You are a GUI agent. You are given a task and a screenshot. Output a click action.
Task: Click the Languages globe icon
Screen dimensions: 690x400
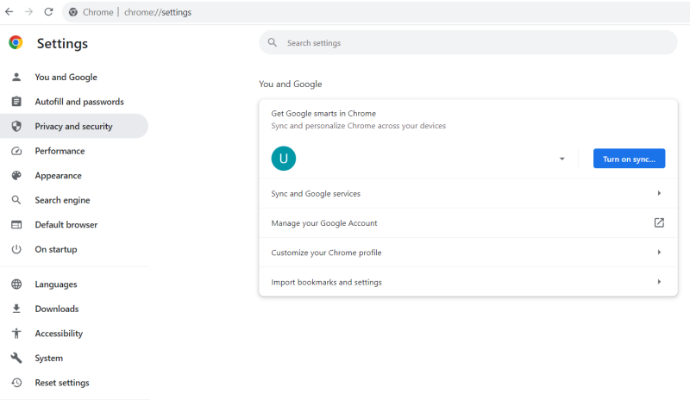[16, 284]
